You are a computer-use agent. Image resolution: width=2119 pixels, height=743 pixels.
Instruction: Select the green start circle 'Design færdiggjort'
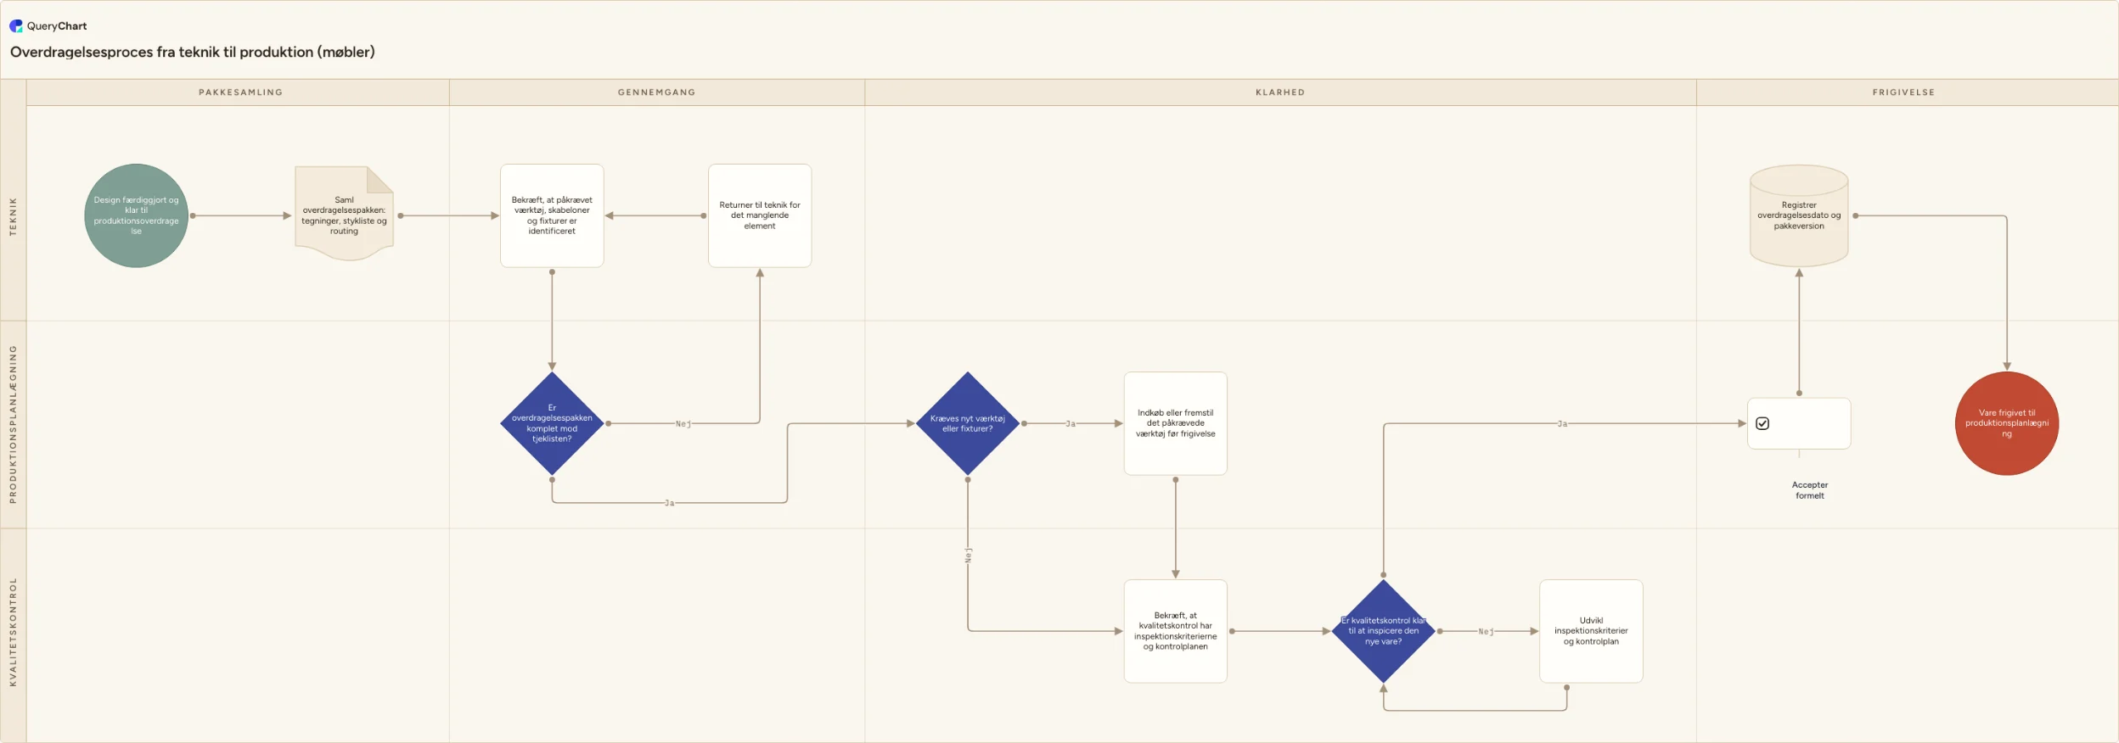[136, 215]
